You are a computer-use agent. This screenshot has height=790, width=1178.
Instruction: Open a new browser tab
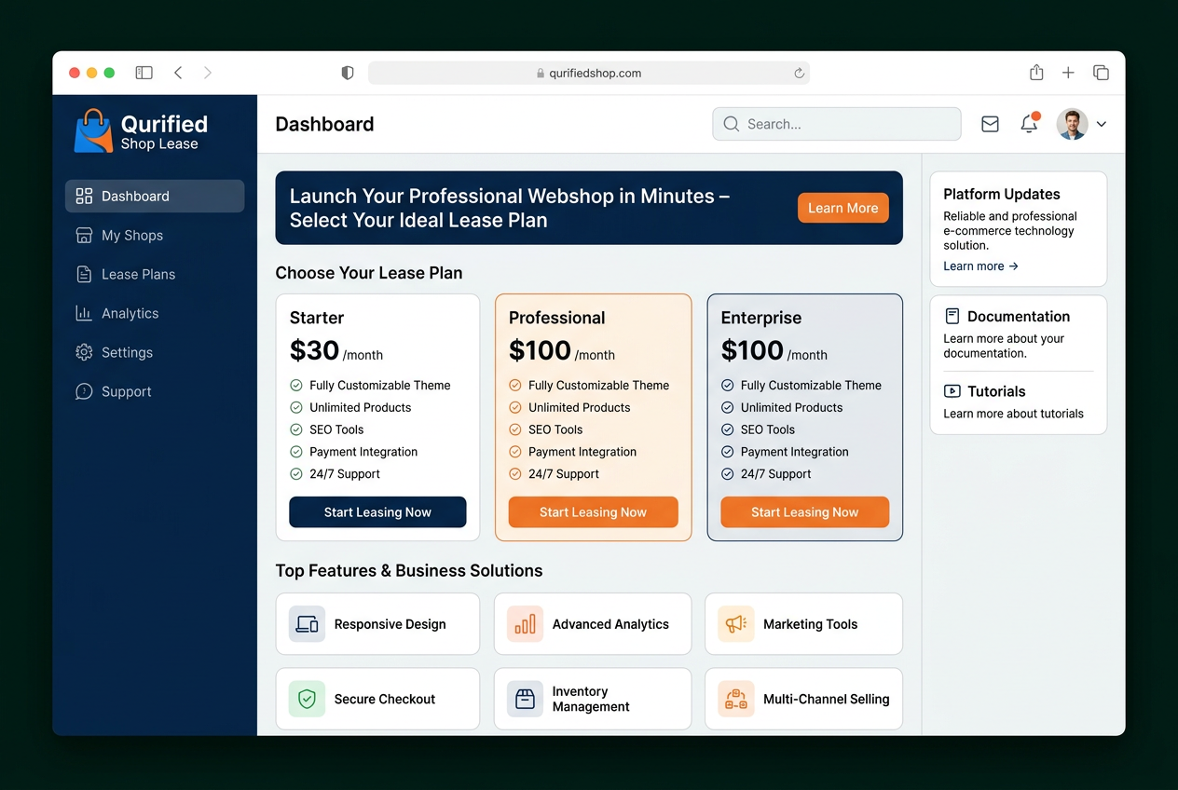tap(1068, 73)
